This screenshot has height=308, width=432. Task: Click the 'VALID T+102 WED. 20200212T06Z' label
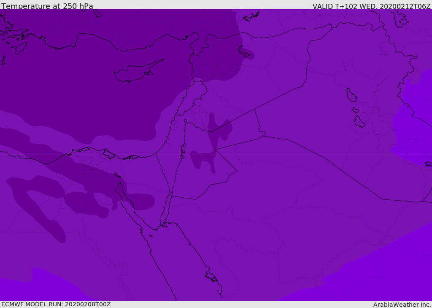[x=371, y=6]
